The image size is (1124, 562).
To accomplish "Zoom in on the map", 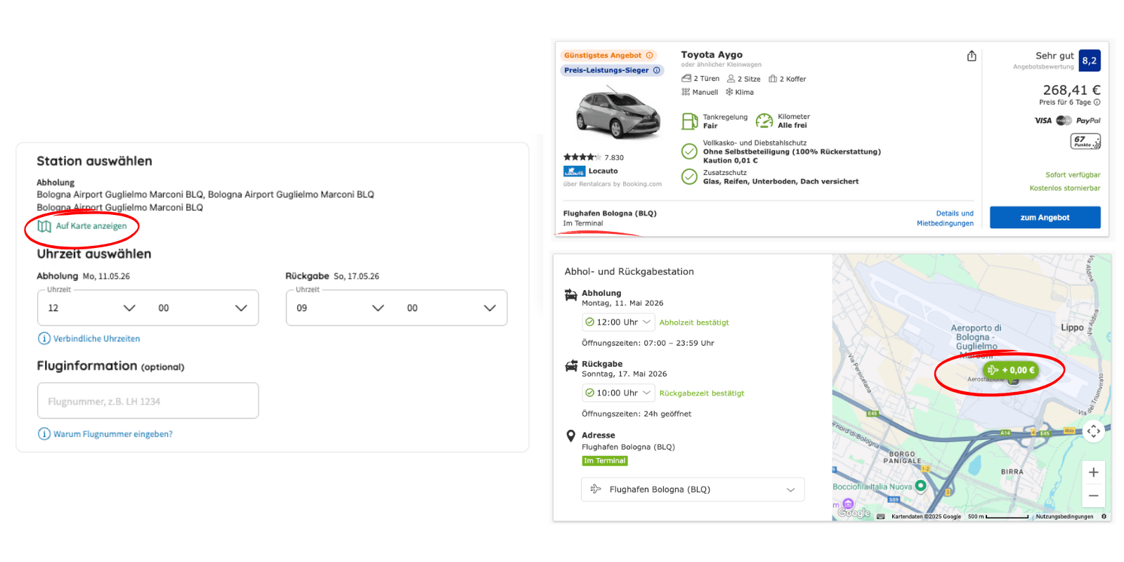I will pos(1094,473).
